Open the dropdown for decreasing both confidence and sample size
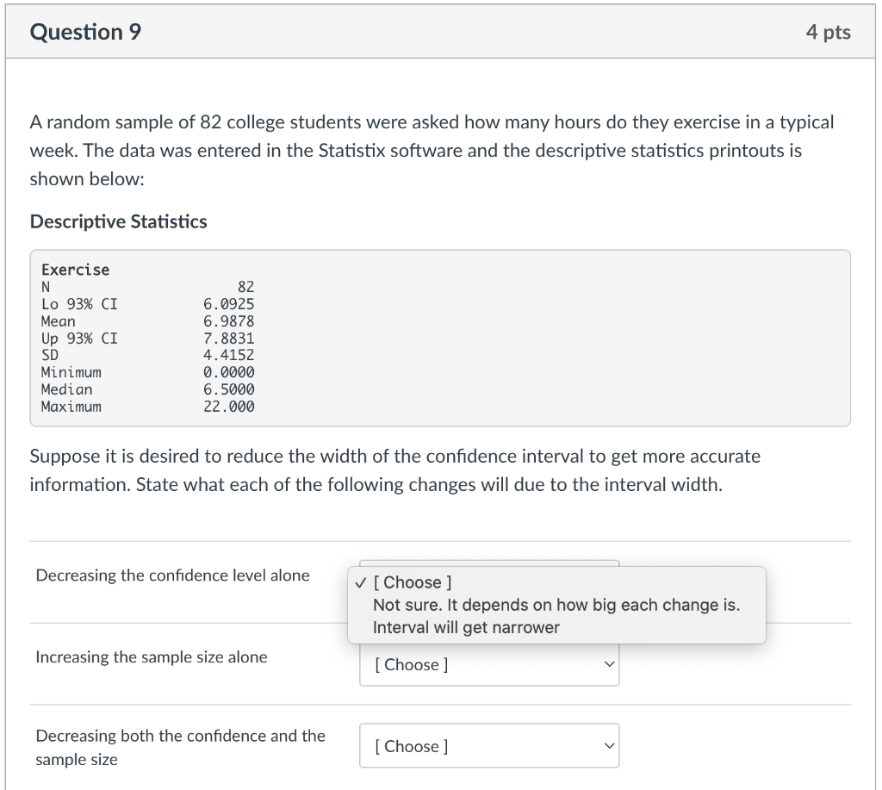 pyautogui.click(x=488, y=745)
